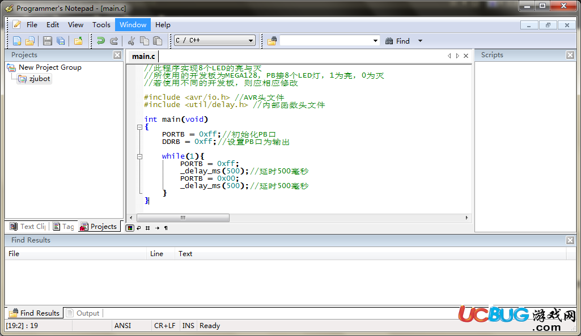581x336 pixels.
Task: Click the horizontal scrollbar thumb in the editor
Action: pyautogui.click(x=183, y=218)
